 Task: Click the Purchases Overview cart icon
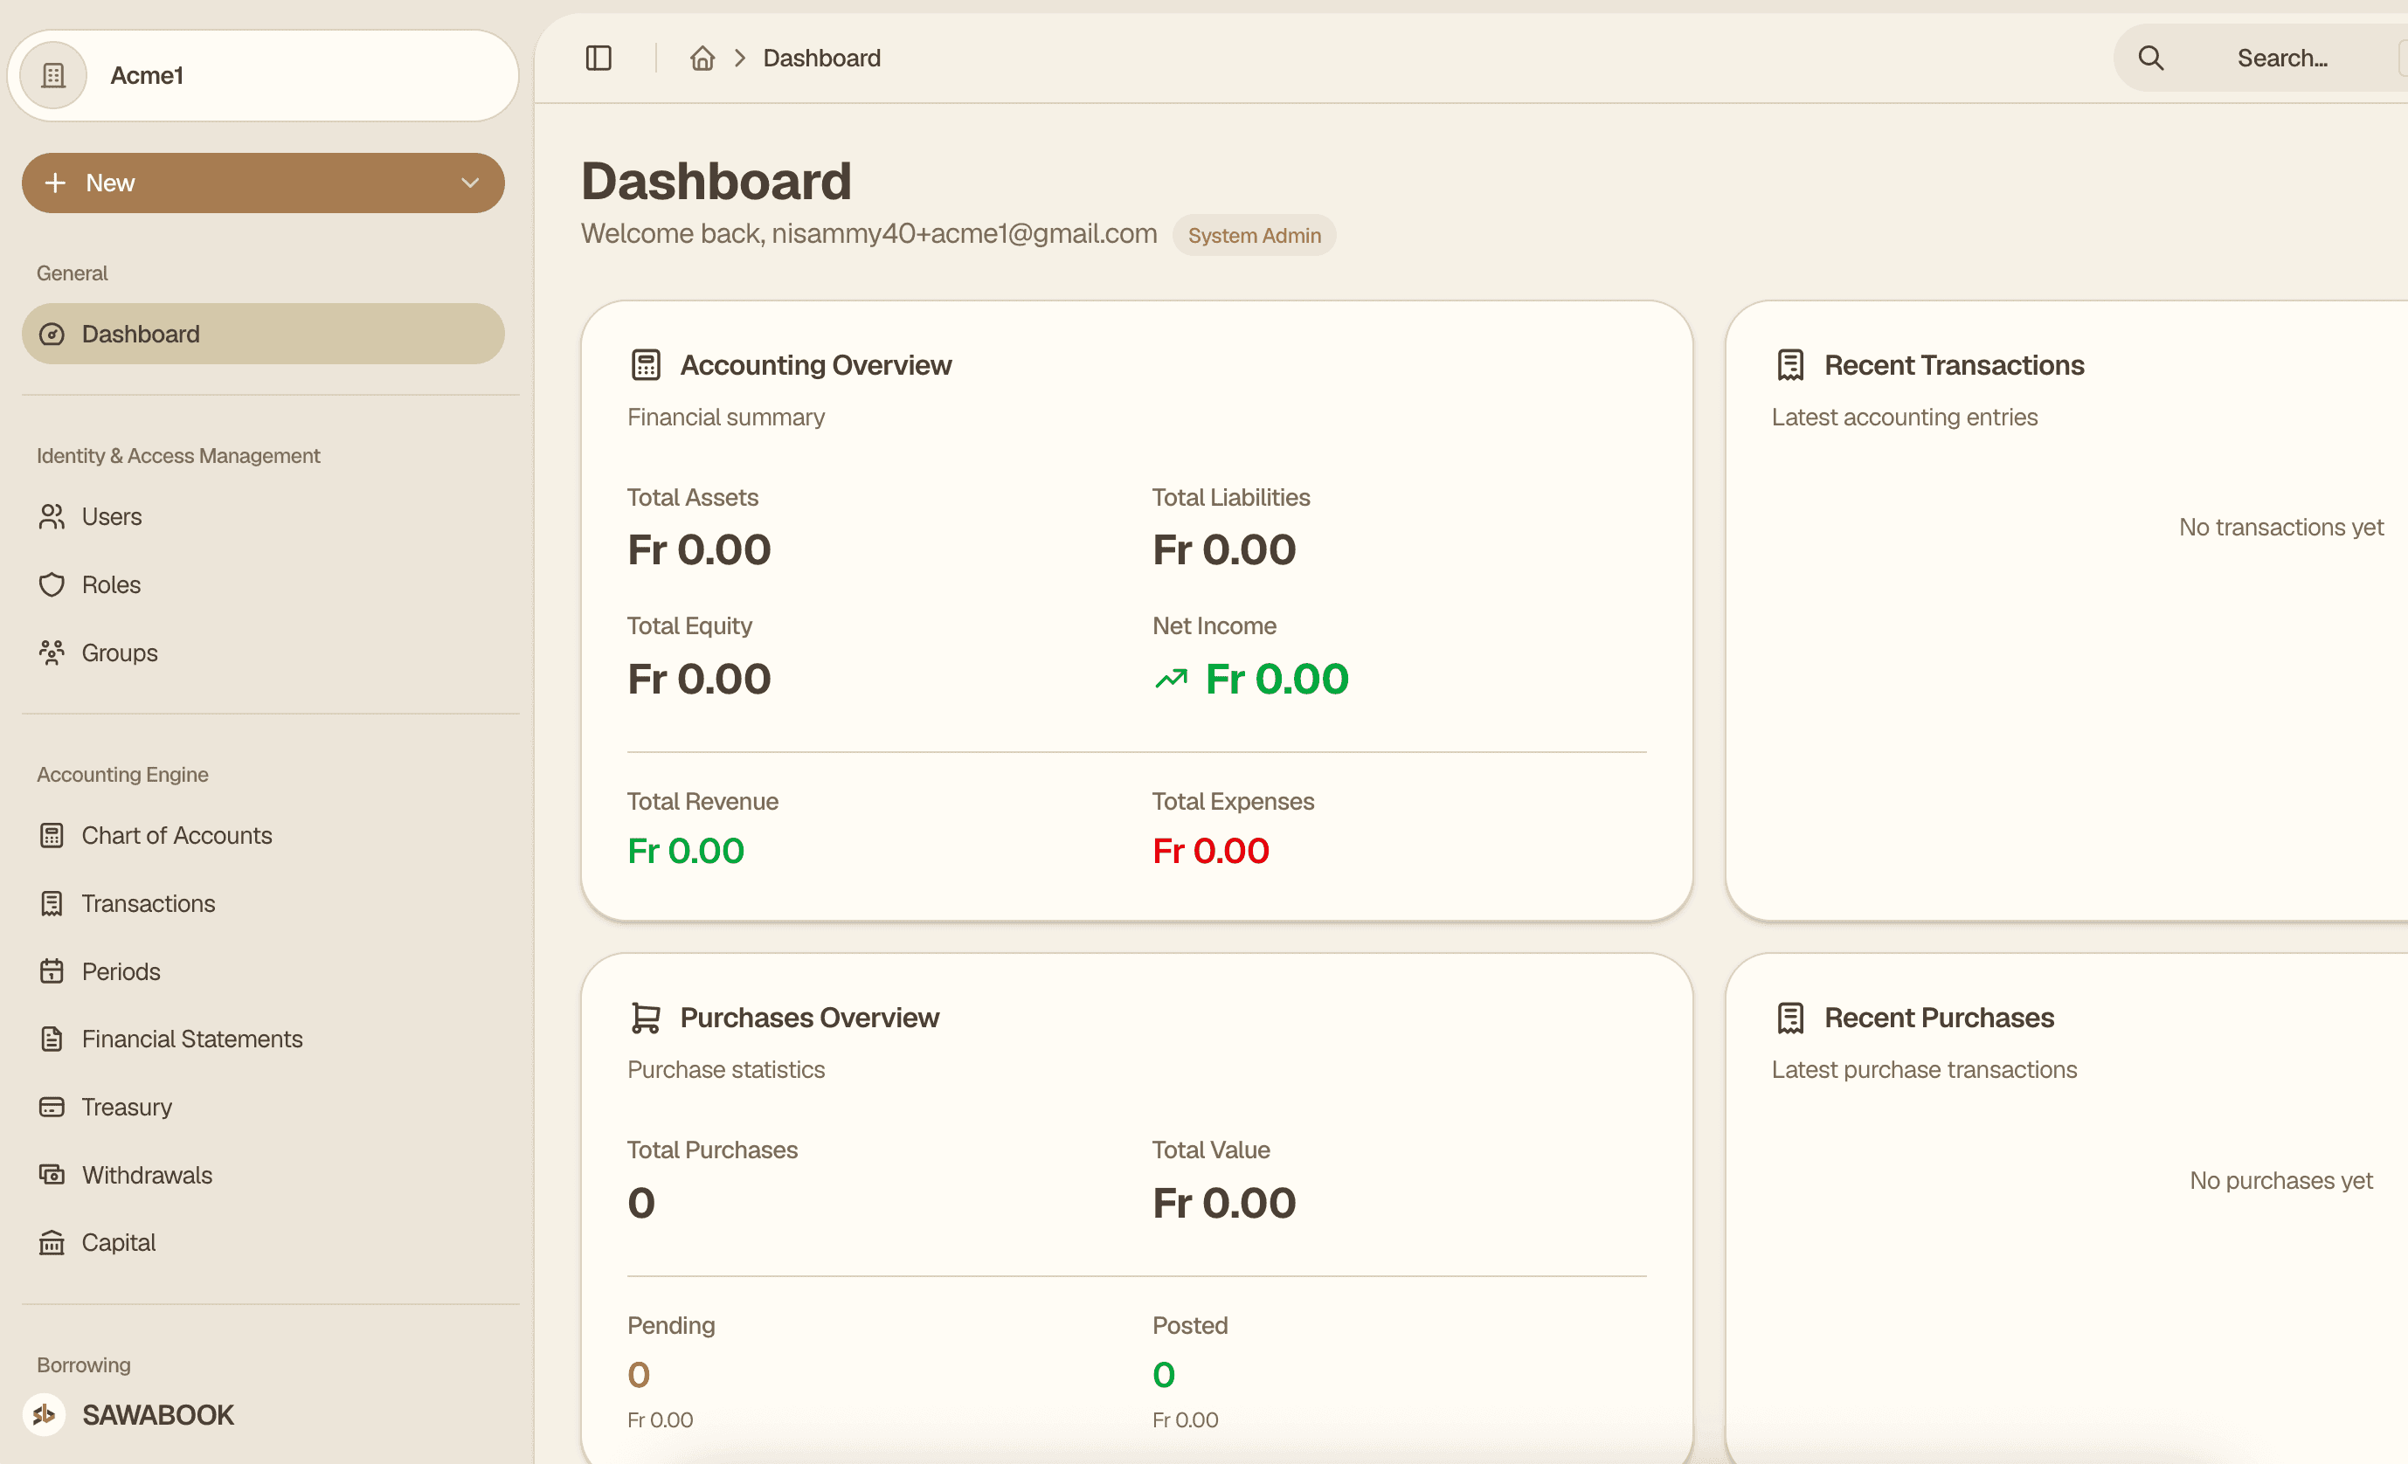(x=646, y=1018)
